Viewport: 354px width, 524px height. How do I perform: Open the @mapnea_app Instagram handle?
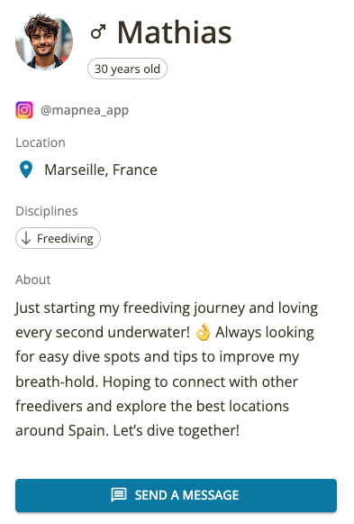(x=85, y=110)
